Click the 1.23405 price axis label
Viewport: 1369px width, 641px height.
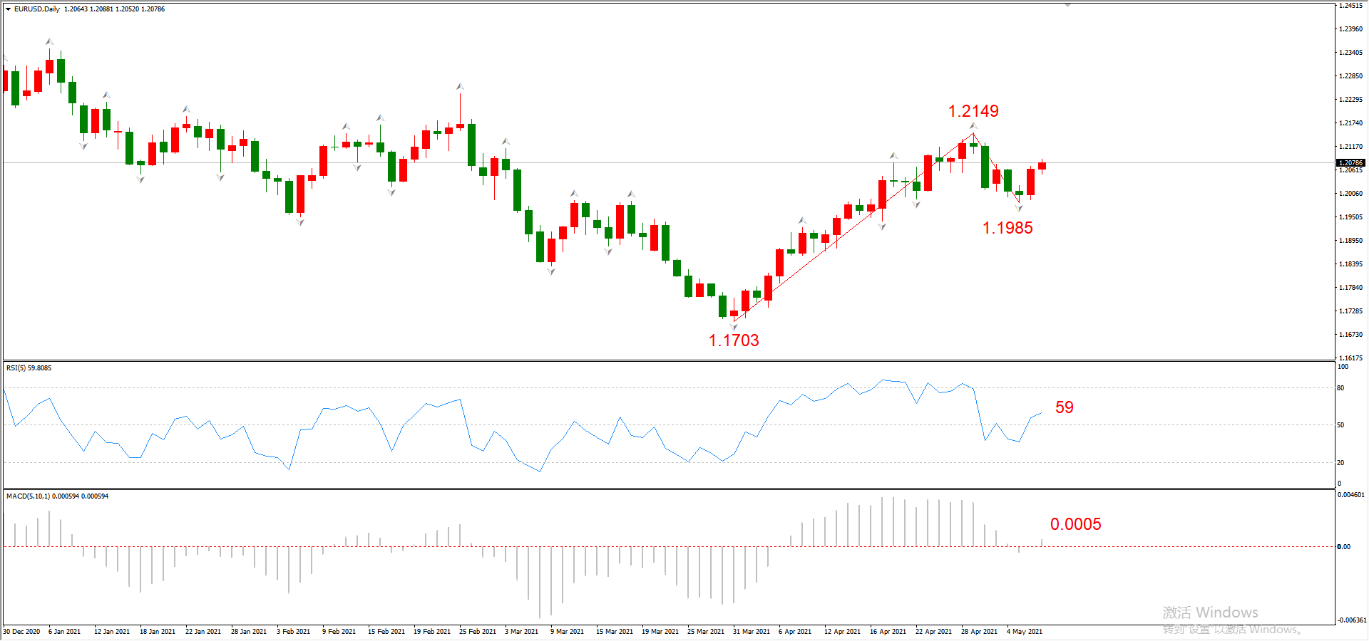[x=1350, y=53]
